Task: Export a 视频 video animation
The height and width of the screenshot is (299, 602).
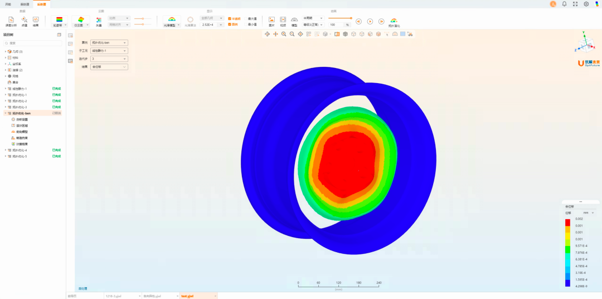Action: (x=283, y=21)
